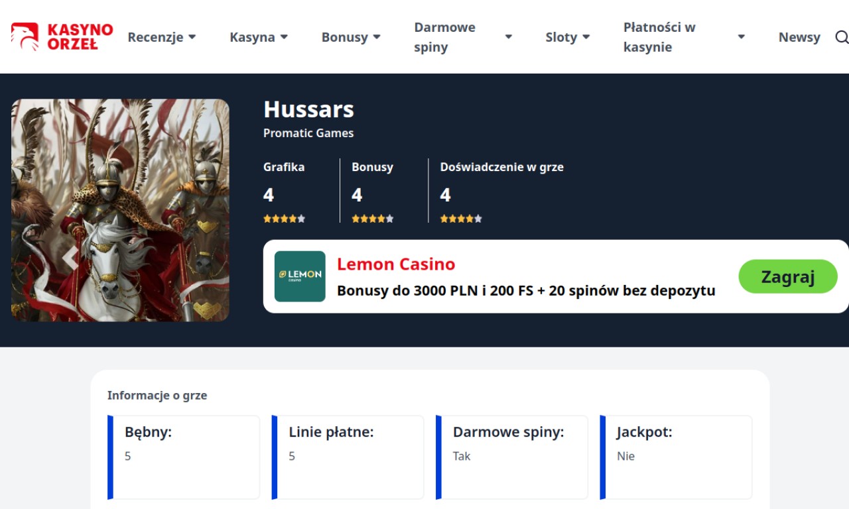Image resolution: width=849 pixels, height=509 pixels.
Task: Go to the Newsy page
Action: point(799,37)
